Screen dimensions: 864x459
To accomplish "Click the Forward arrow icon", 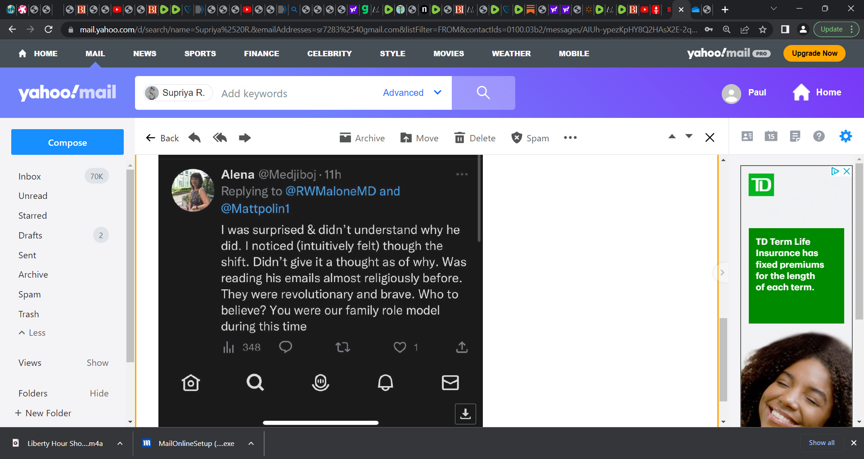I will (x=245, y=138).
